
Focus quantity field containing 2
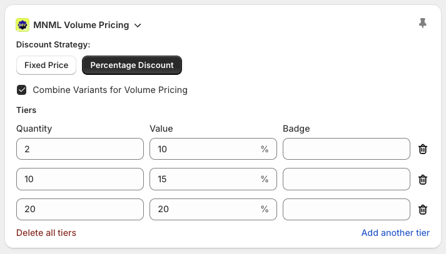(80, 149)
